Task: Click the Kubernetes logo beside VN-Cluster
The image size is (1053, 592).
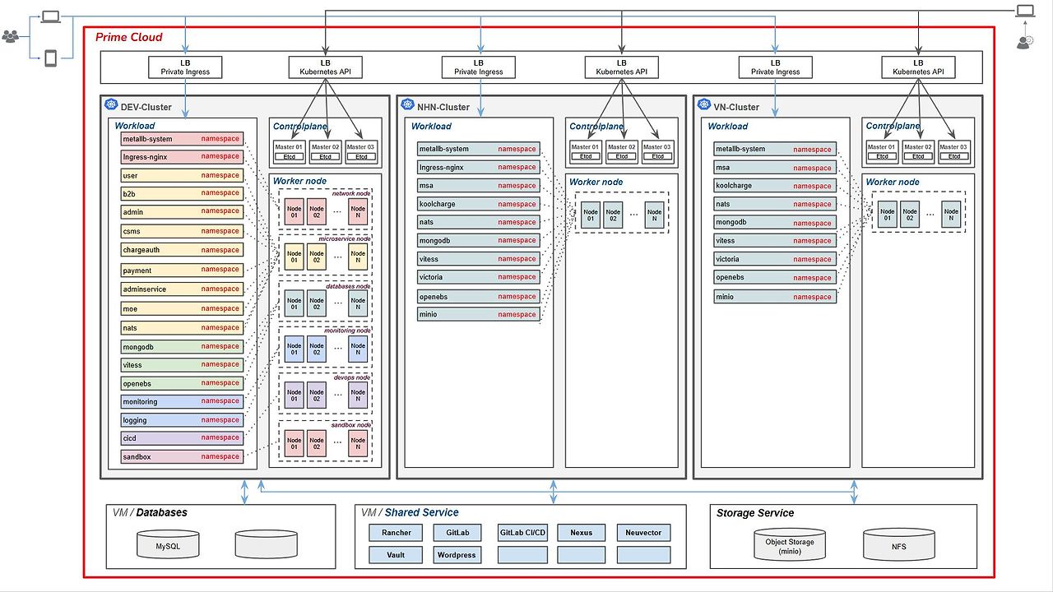Action: click(704, 105)
